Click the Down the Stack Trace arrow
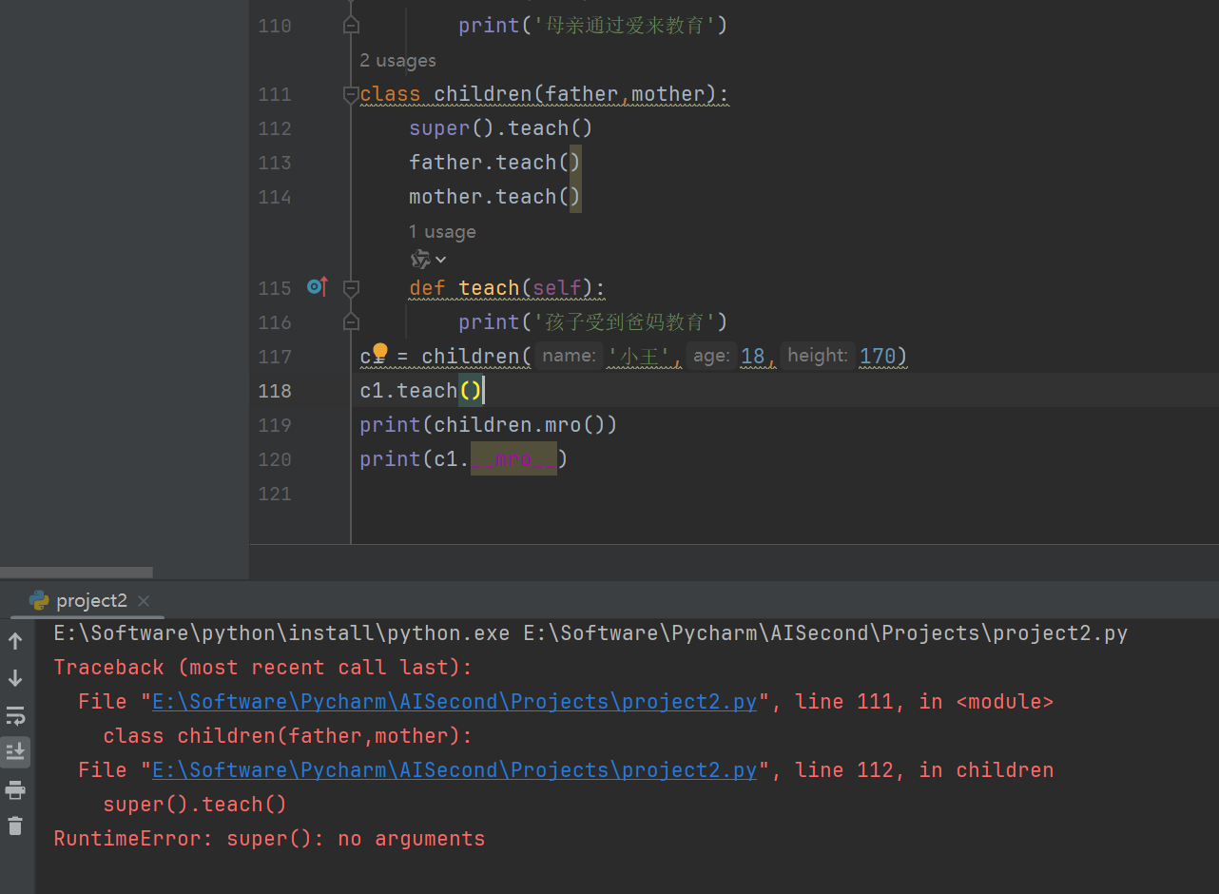This screenshot has width=1219, height=894. [15, 678]
